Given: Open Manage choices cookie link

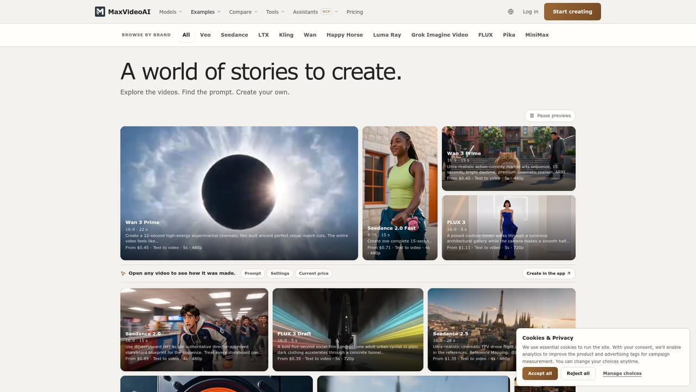Looking at the screenshot, I should click(622, 373).
